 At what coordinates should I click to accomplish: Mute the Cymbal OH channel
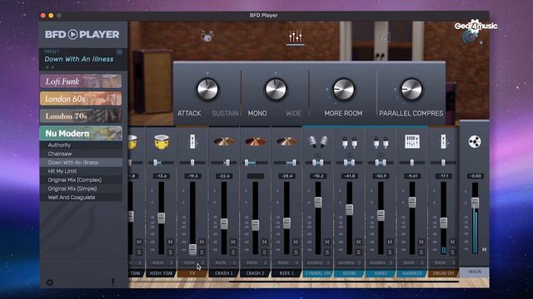coord(327,242)
